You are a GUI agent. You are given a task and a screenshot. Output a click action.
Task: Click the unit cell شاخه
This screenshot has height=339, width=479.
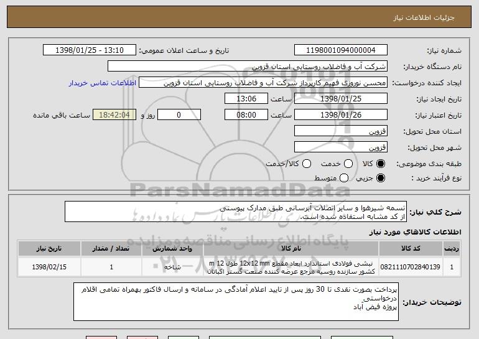172,267
